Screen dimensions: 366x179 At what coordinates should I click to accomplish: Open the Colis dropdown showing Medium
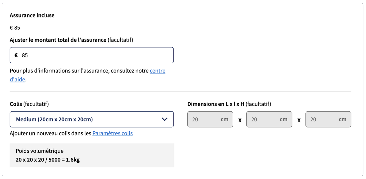point(92,119)
